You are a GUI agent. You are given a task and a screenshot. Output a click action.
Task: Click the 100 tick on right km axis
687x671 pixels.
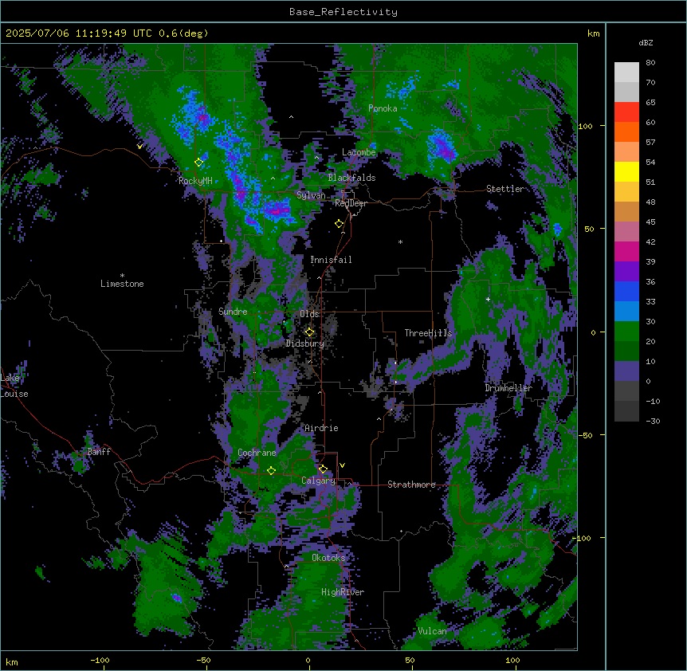pos(585,126)
